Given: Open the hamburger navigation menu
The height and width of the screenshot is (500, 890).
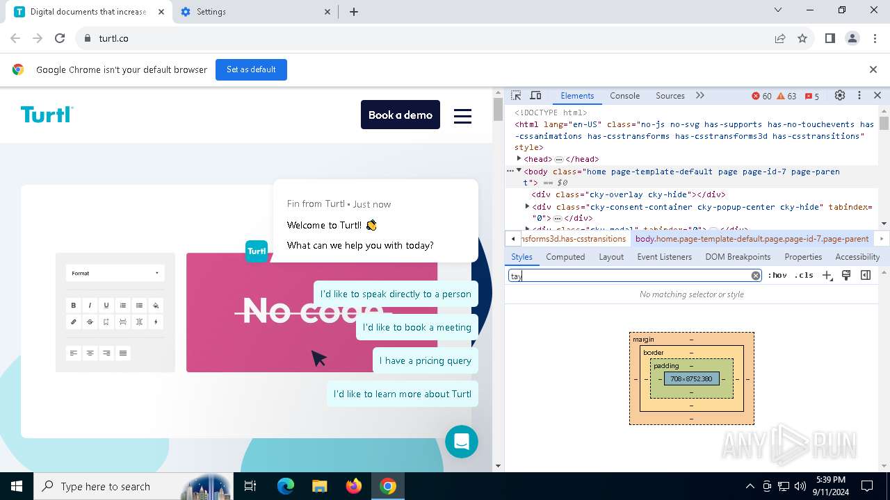Looking at the screenshot, I should (x=462, y=116).
